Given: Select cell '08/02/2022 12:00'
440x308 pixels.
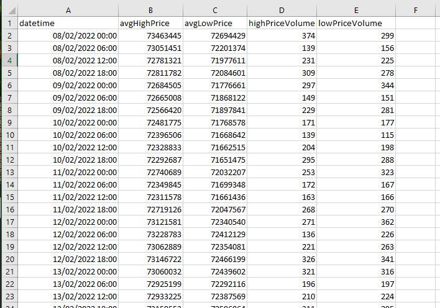Looking at the screenshot, I should click(68, 60).
